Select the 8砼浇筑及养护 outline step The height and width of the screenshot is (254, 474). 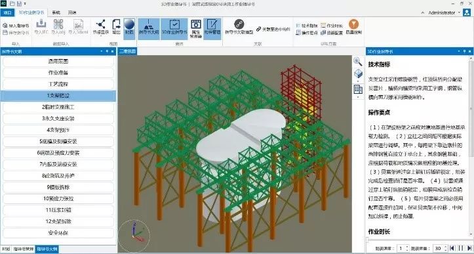pyautogui.click(x=58, y=176)
